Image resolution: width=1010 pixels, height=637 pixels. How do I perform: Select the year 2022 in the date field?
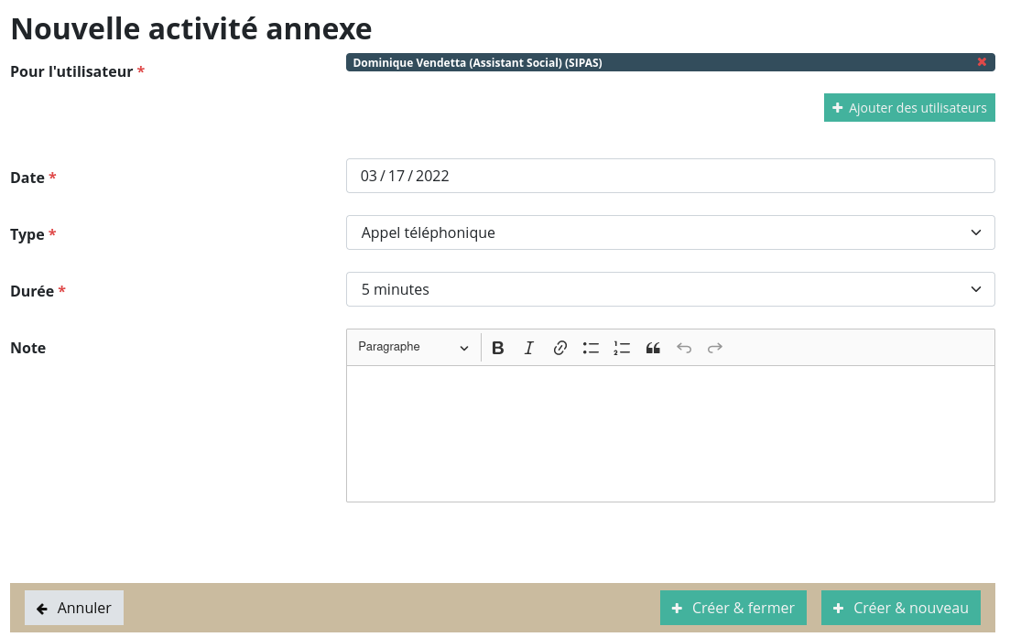pos(432,176)
